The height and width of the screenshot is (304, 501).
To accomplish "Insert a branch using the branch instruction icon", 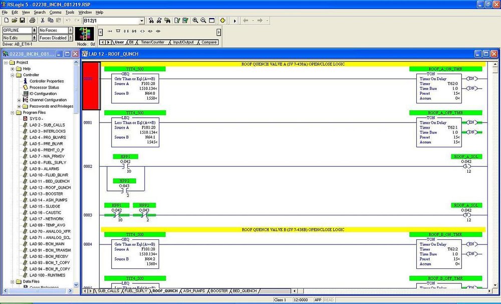I will (x=118, y=31).
